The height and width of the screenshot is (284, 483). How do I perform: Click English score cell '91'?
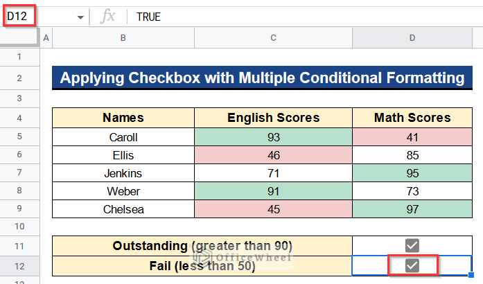[273, 191]
